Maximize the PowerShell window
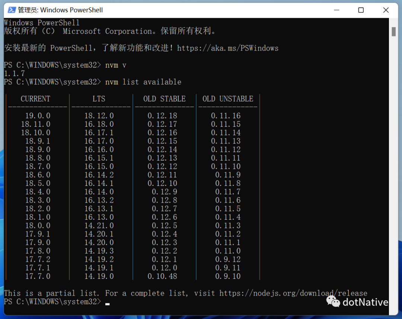402x319 pixels. 361,10
